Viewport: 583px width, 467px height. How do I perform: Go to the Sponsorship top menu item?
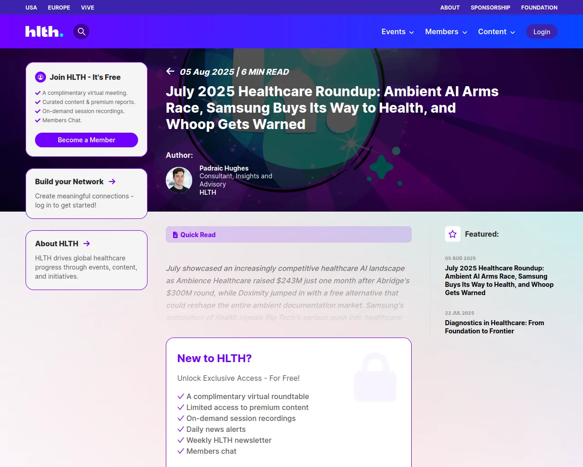490,7
